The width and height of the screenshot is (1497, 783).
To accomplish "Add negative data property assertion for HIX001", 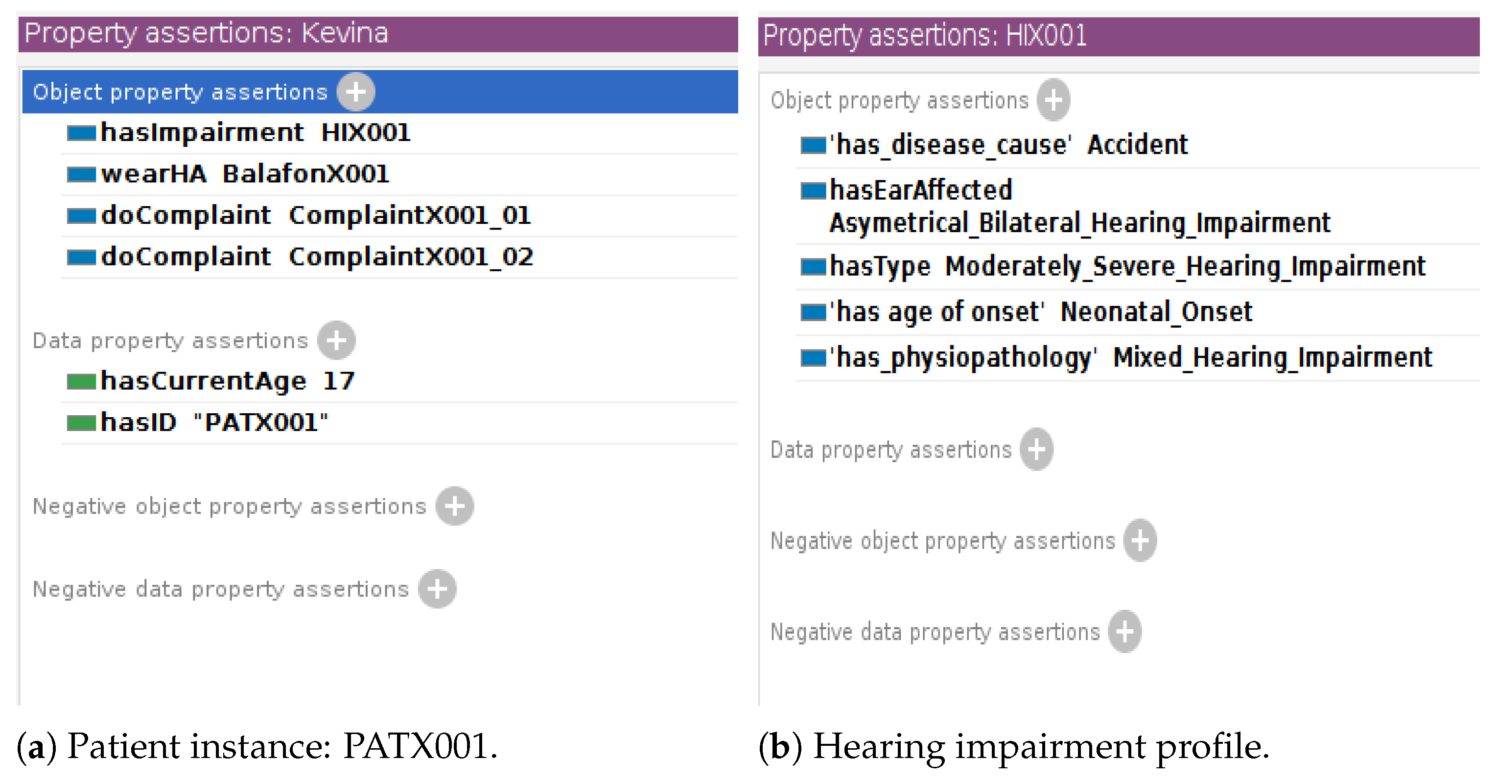I will [x=1124, y=632].
